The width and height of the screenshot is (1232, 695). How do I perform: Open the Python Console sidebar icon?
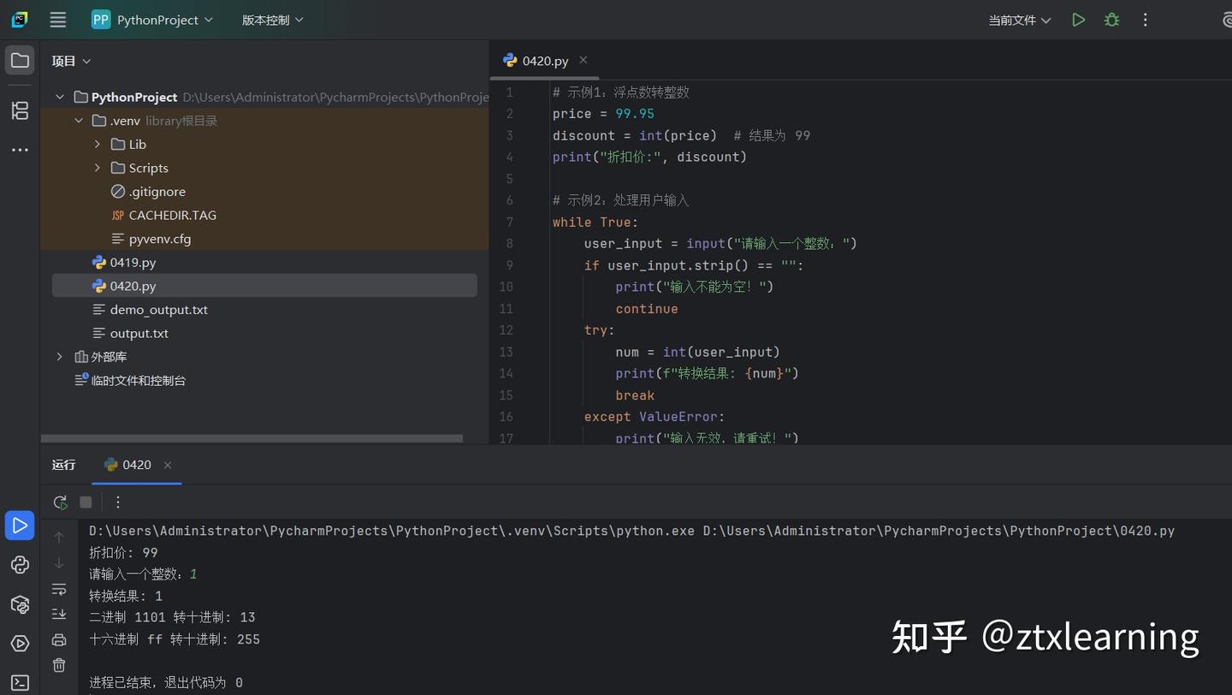20,565
